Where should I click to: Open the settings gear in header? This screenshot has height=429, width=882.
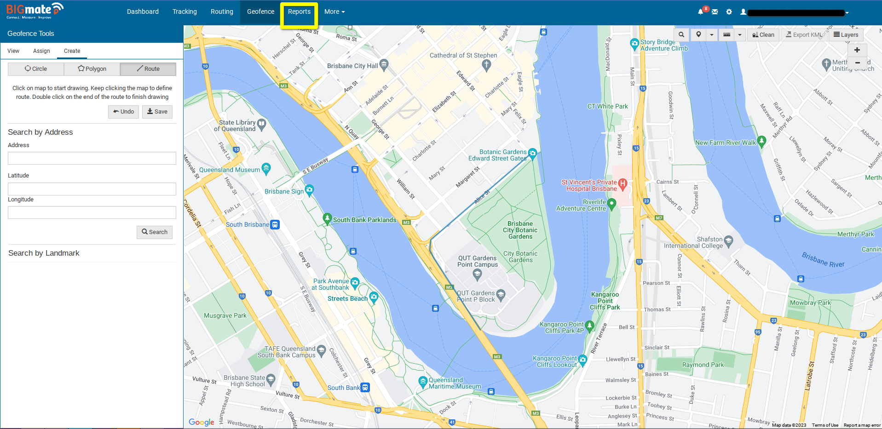tap(729, 12)
